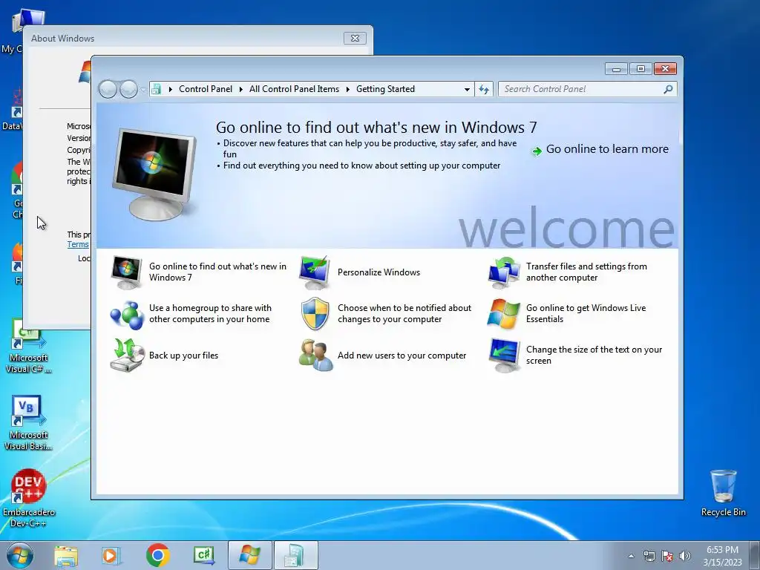Click the network tray icon
Image resolution: width=760 pixels, height=570 pixels.
click(649, 556)
